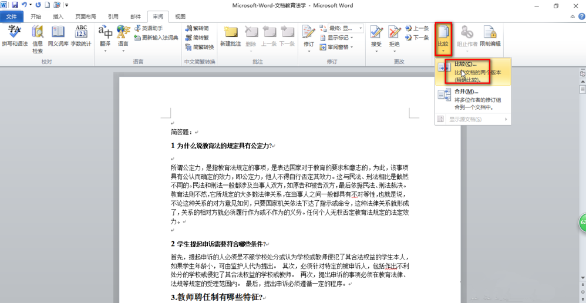Image resolution: width=586 pixels, height=303 pixels.
Task: Switch to 开始 tab
Action: point(36,16)
